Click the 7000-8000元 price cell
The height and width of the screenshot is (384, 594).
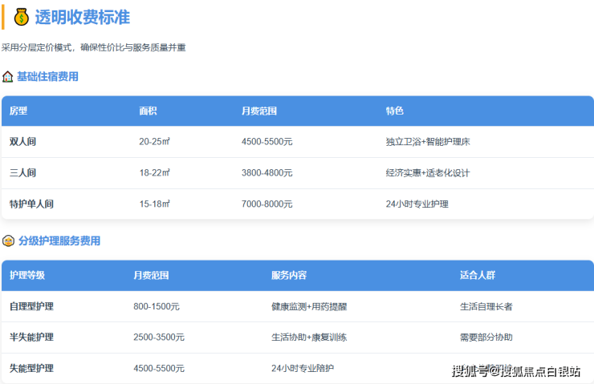tap(266, 204)
